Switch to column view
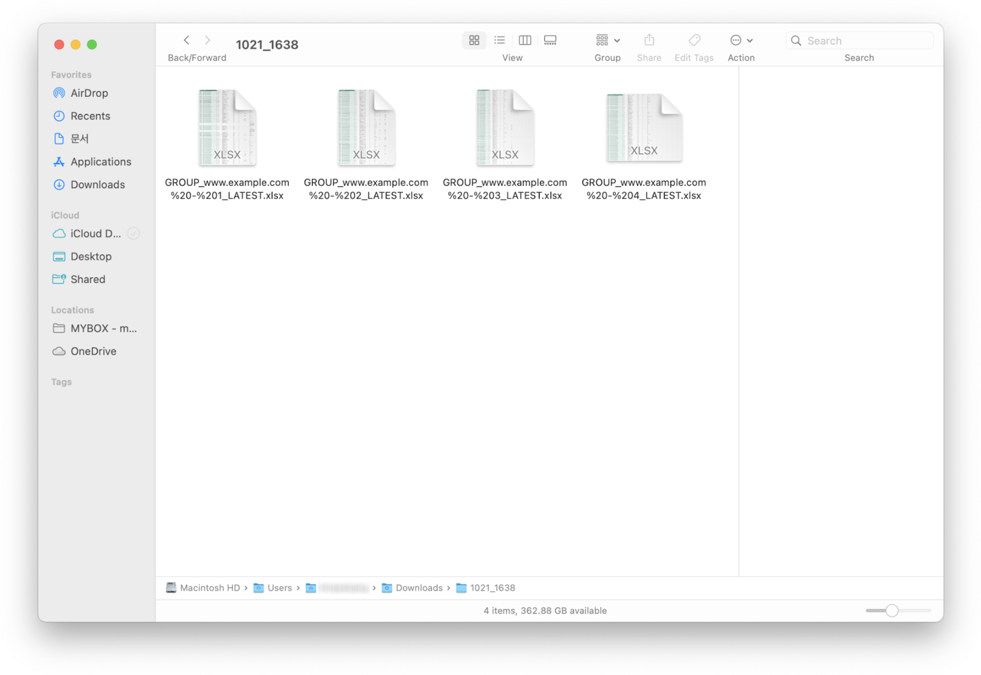Image resolution: width=981 pixels, height=675 pixels. (525, 40)
